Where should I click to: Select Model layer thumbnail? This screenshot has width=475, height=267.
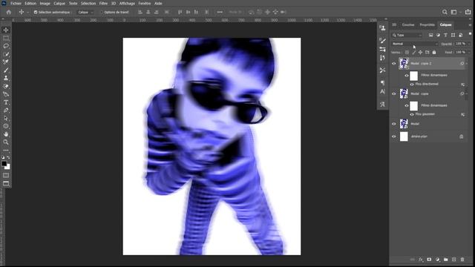coord(404,124)
